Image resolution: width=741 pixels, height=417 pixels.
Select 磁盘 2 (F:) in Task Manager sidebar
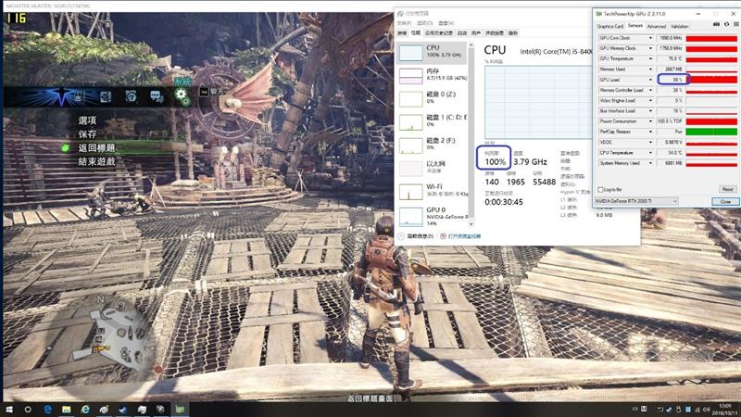[432, 145]
